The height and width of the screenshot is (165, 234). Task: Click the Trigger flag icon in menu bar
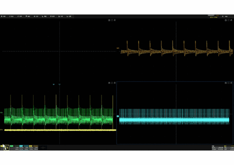[x=28, y=16]
